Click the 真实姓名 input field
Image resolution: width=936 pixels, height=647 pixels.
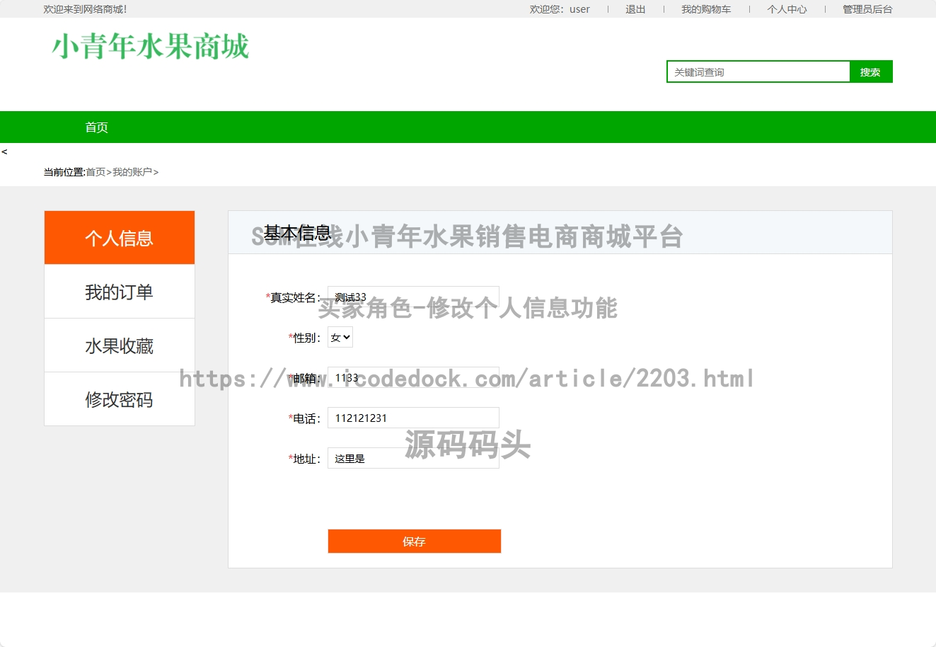tap(413, 297)
